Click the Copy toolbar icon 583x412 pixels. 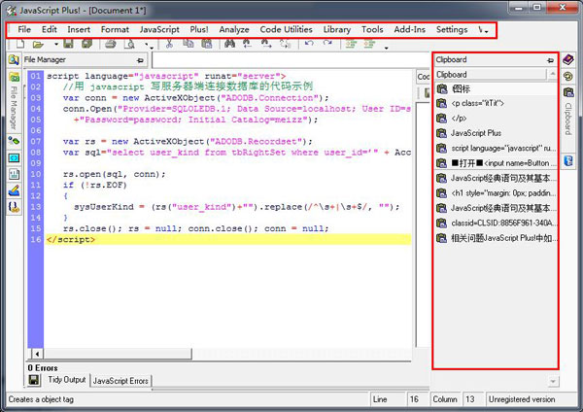coord(189,44)
